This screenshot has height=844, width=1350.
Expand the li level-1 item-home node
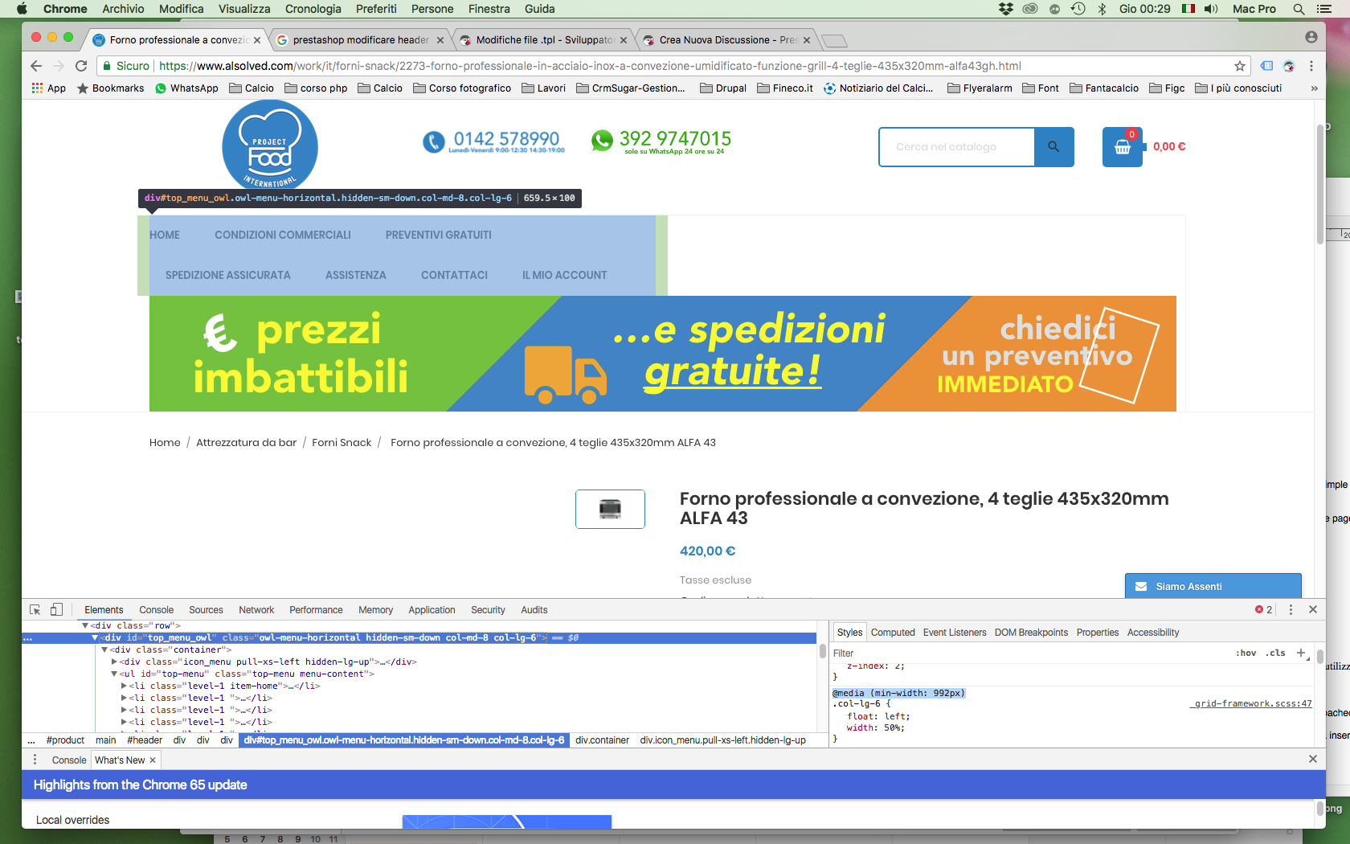point(124,686)
